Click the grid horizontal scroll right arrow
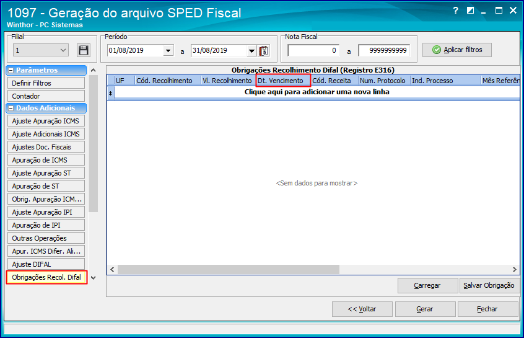This screenshot has height=338, width=524. (514, 269)
